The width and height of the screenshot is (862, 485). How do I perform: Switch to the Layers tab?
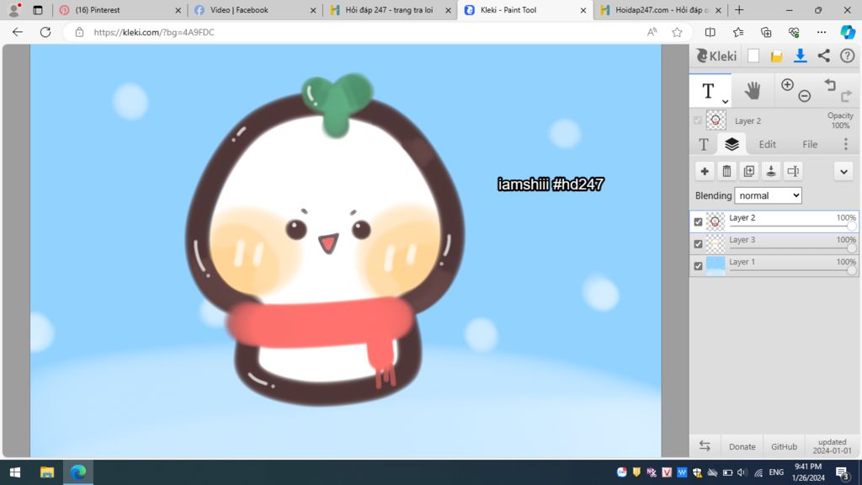(x=732, y=144)
